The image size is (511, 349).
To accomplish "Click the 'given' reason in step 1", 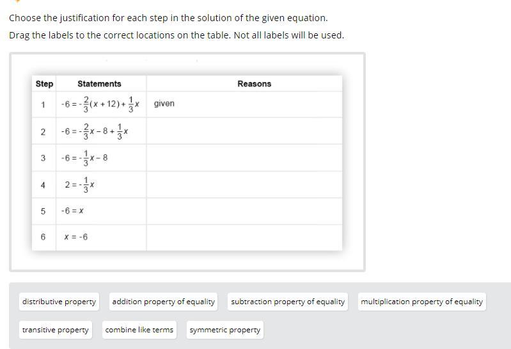I will (164, 104).
